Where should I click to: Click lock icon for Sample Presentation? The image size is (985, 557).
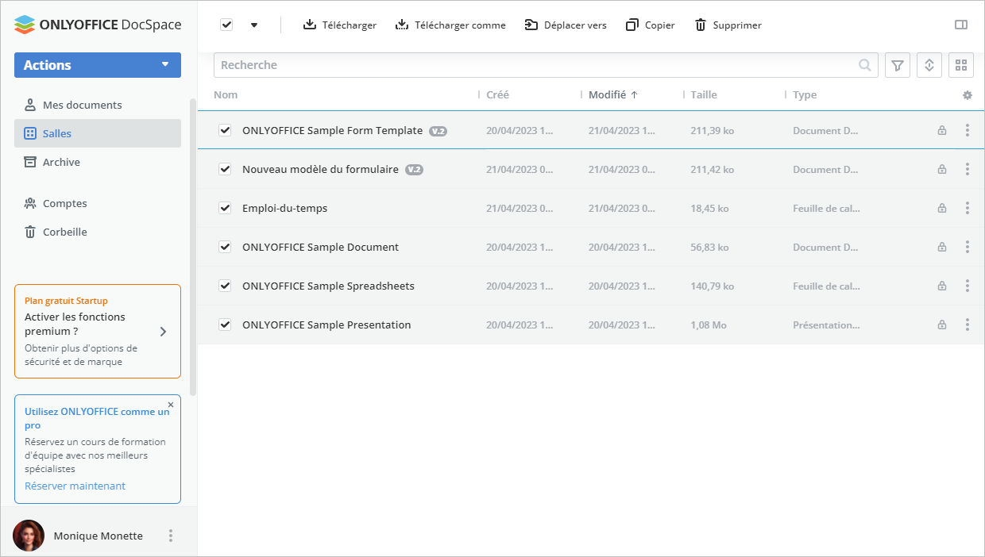[941, 325]
